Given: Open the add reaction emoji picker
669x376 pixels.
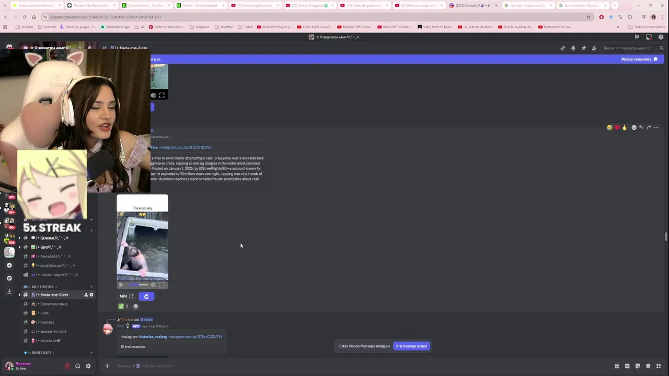Looking at the screenshot, I should (634, 127).
